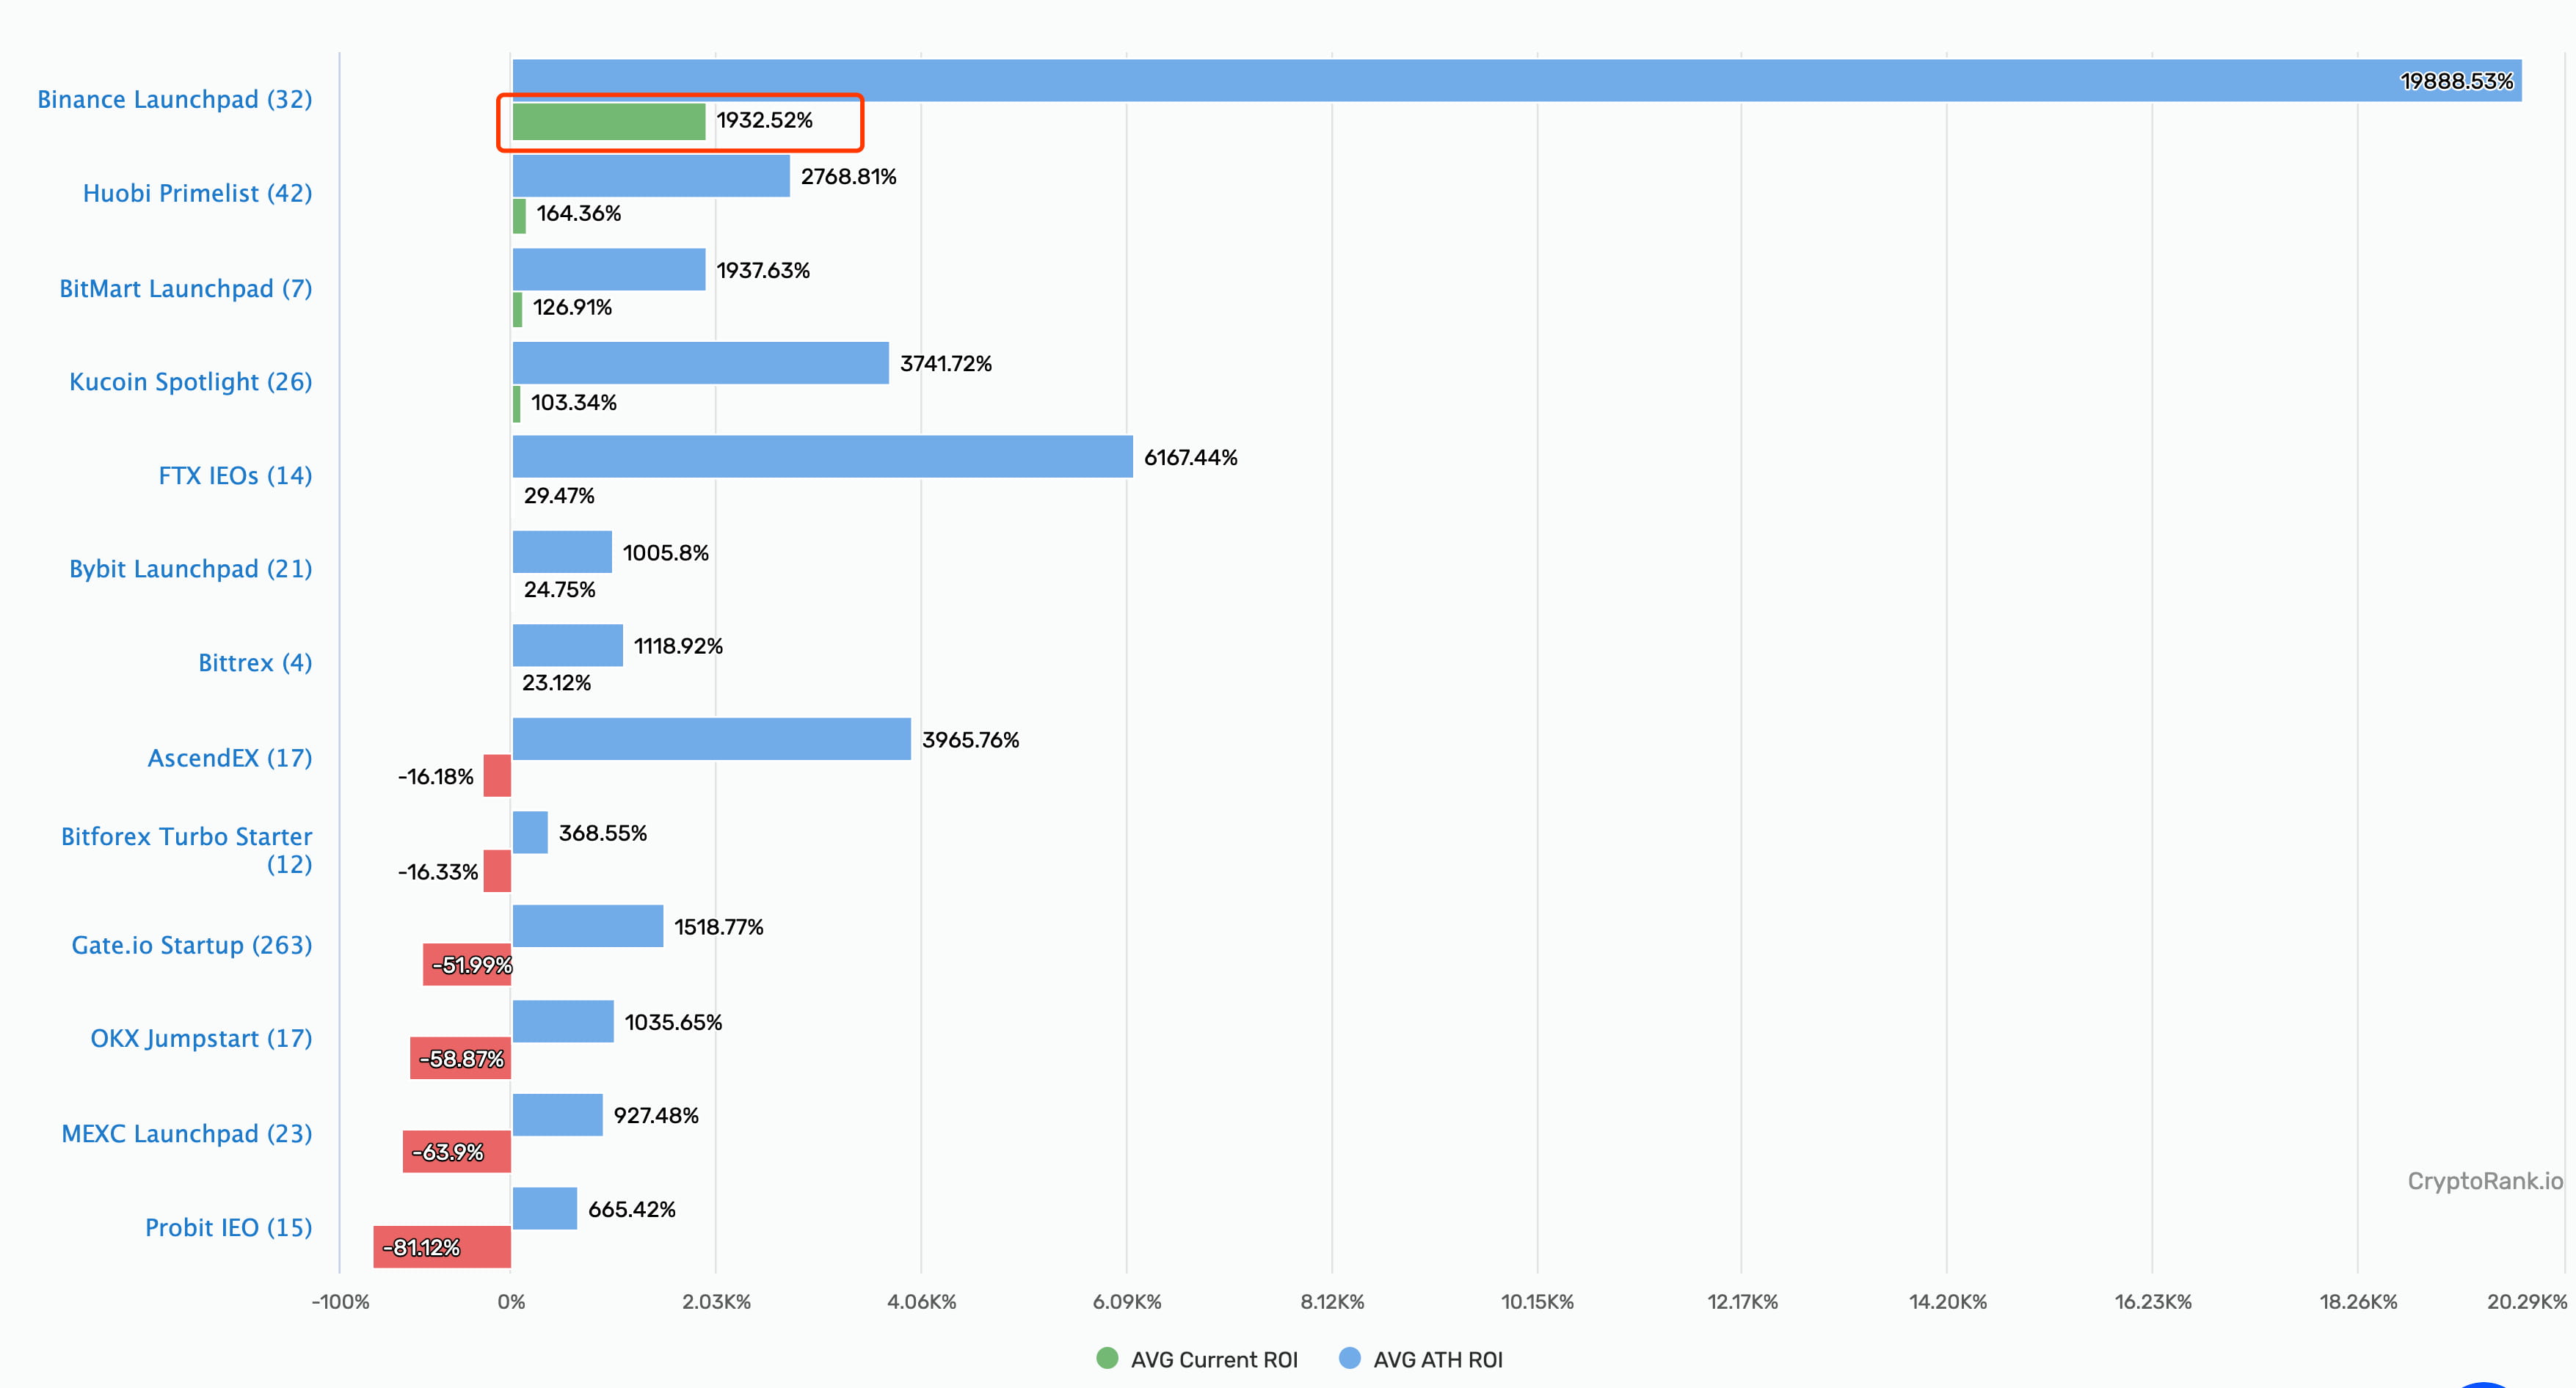Click the 2768.81% value label
This screenshot has height=1388, width=2576.
(848, 176)
